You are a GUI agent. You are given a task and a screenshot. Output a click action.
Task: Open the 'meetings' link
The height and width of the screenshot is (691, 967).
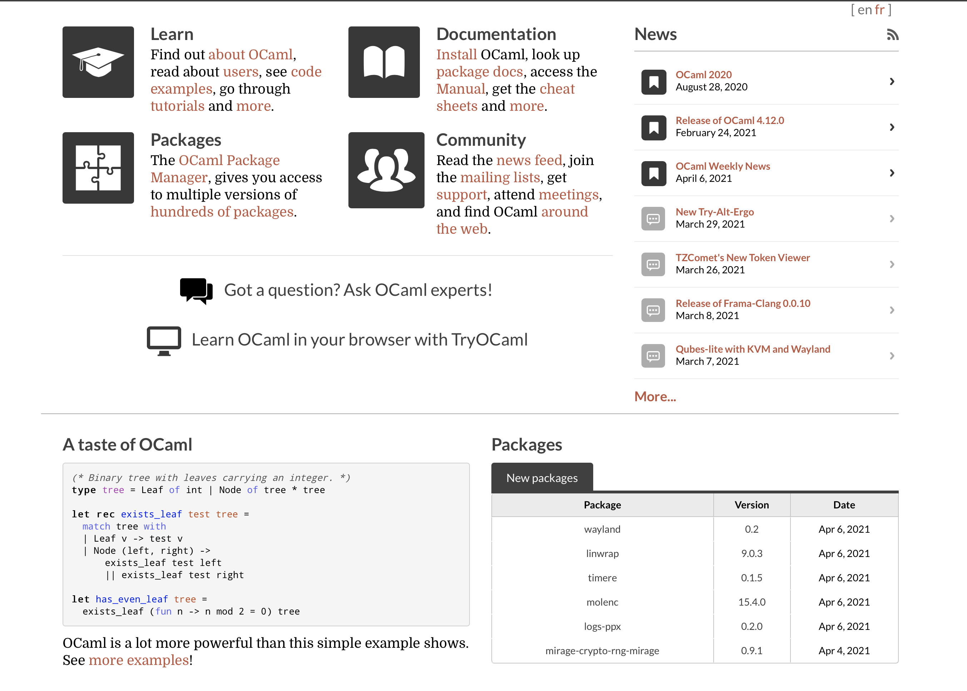coord(569,195)
